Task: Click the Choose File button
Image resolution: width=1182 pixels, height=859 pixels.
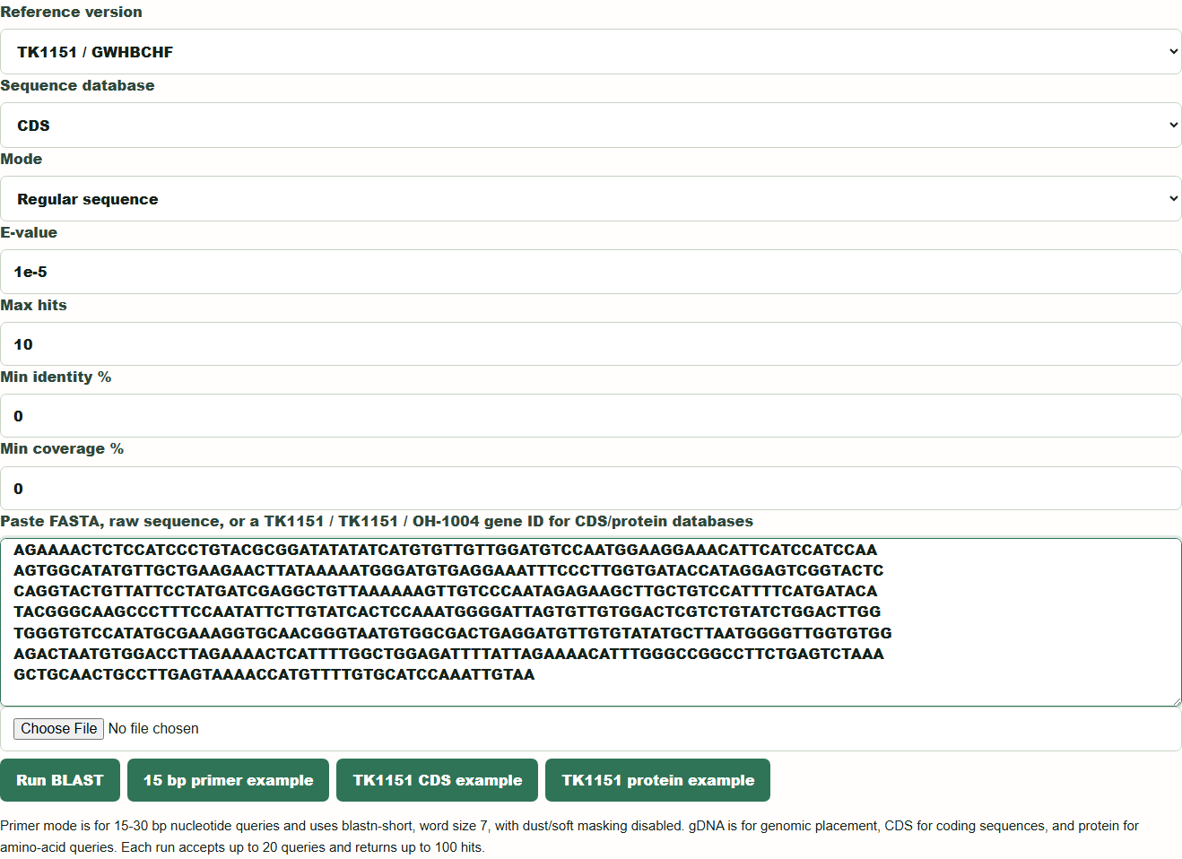Action: [x=58, y=729]
